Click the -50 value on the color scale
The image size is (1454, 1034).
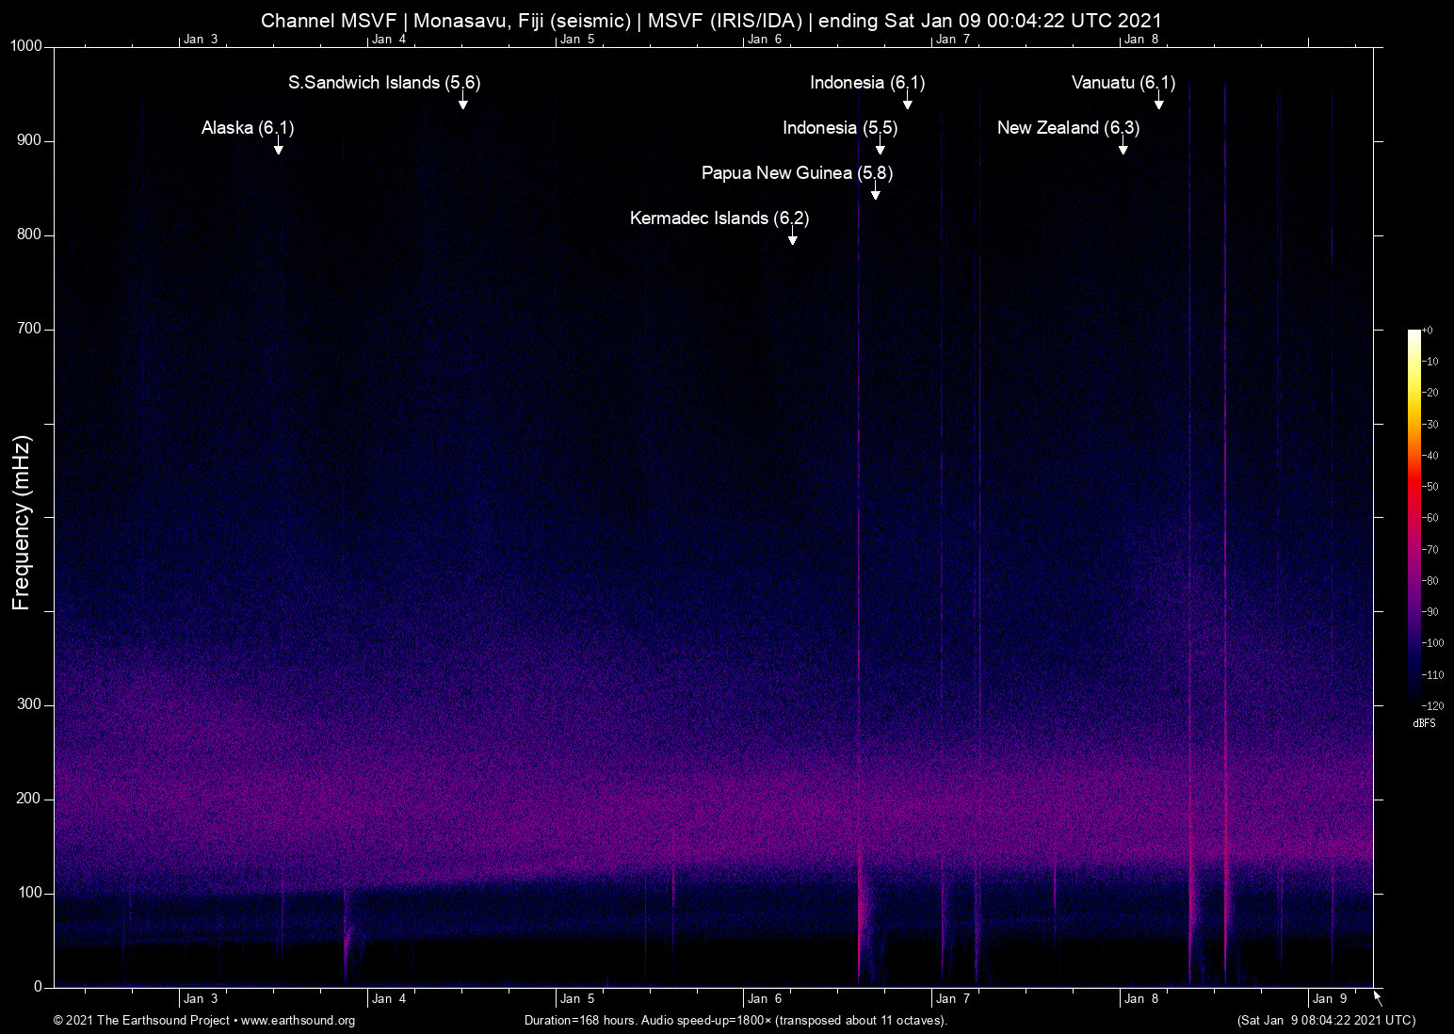(x=1430, y=487)
